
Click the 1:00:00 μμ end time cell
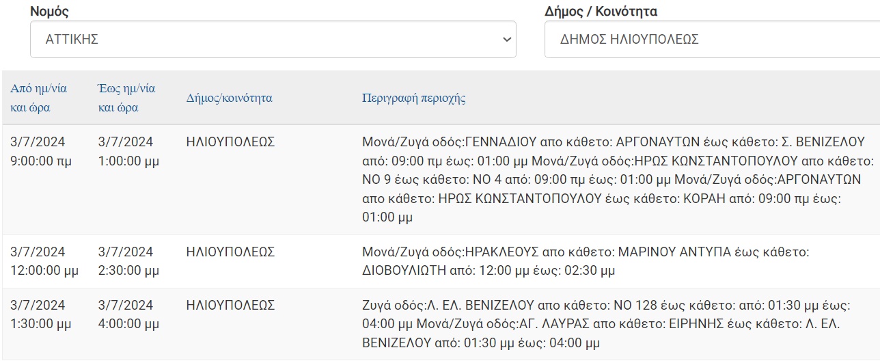point(128,152)
